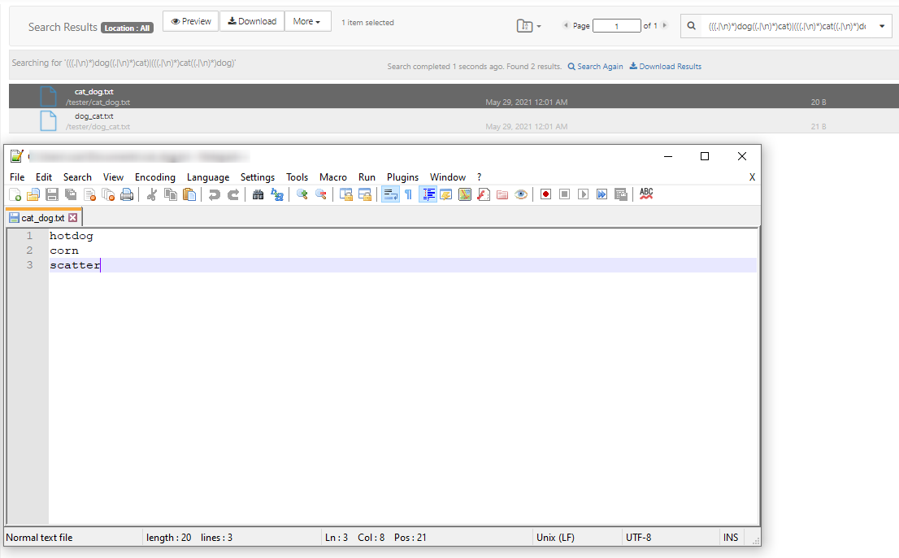The image size is (899, 558).
Task: Toggle the Word Wrap toolbar button
Action: click(x=390, y=194)
